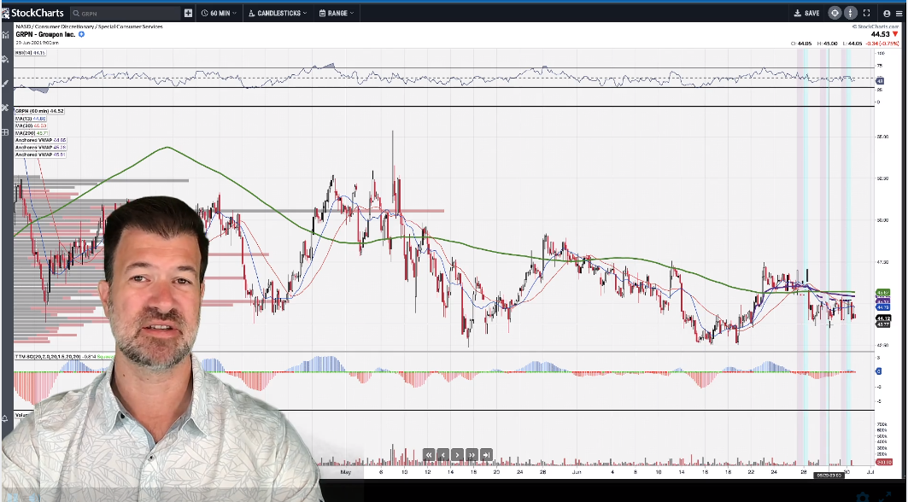The height and width of the screenshot is (502, 908).
Task: Click the GRPN - Groupon Inc. title
Action: [47, 34]
